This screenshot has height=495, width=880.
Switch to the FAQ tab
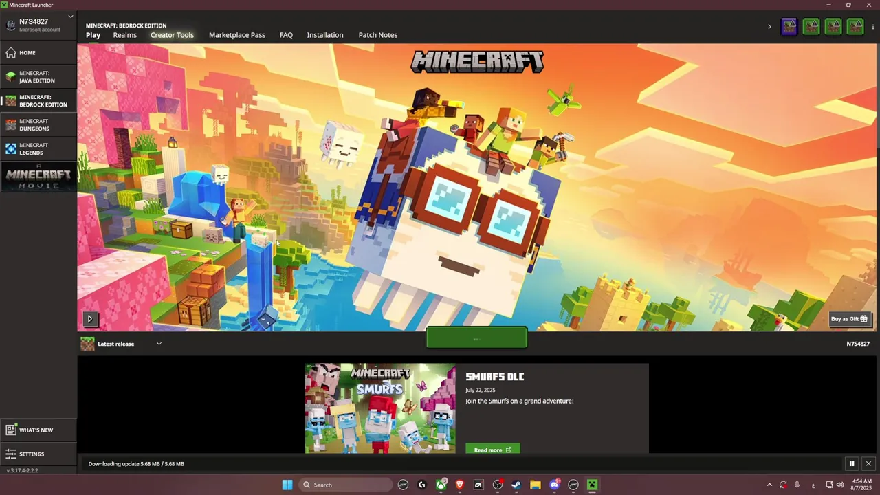pyautogui.click(x=286, y=35)
